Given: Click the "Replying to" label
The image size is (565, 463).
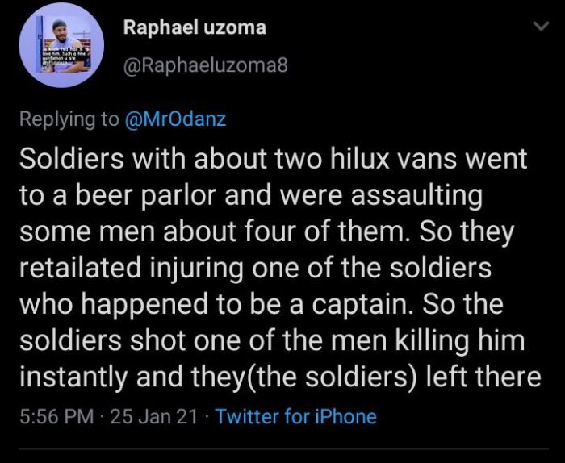Looking at the screenshot, I should tap(69, 119).
